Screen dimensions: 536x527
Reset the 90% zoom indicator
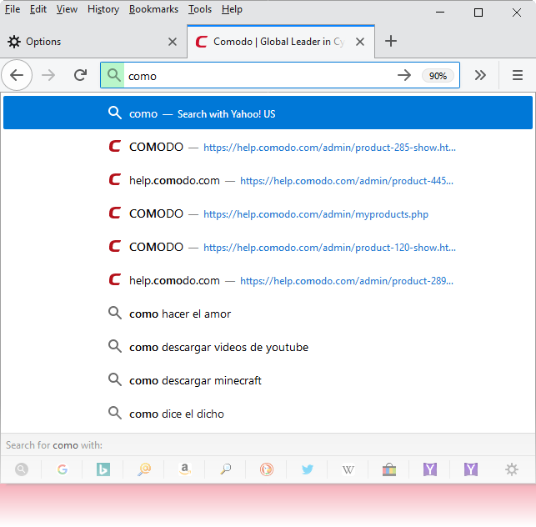[x=438, y=76]
